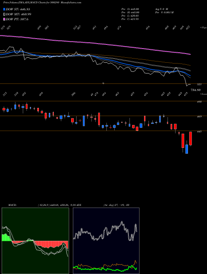Open the MACD histogram chart panel
207x274 pixels.
coord(35,241)
